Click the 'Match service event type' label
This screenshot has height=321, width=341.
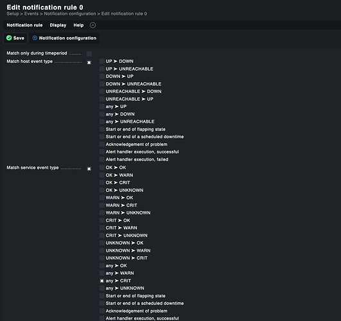[x=33, y=168]
